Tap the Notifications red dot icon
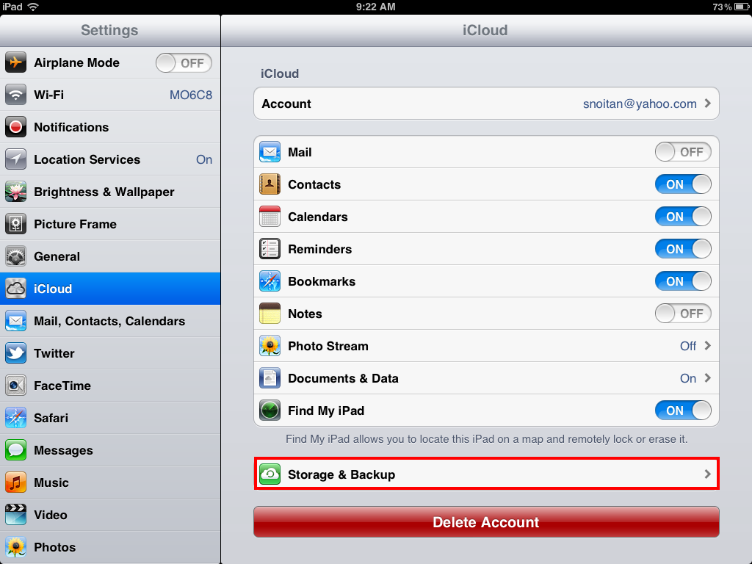This screenshot has width=752, height=564. click(16, 127)
